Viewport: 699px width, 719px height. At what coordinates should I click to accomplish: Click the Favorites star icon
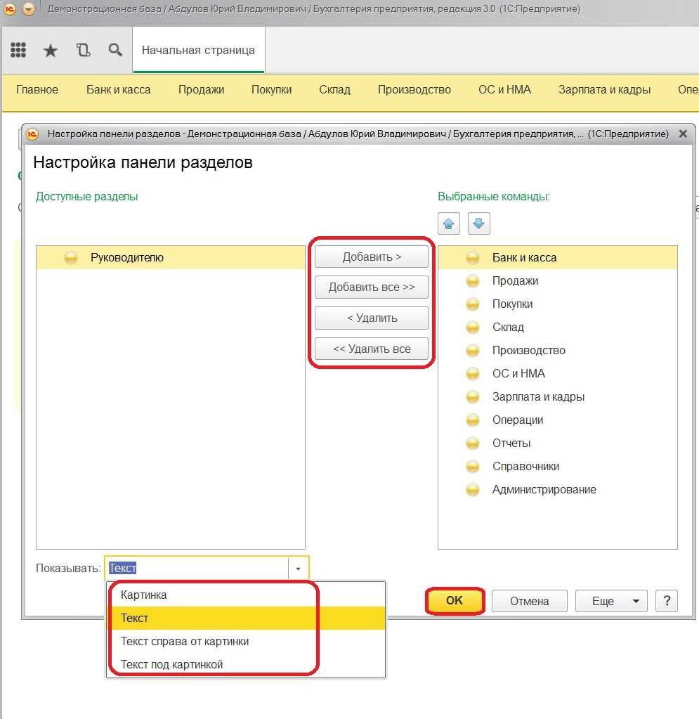pos(51,50)
